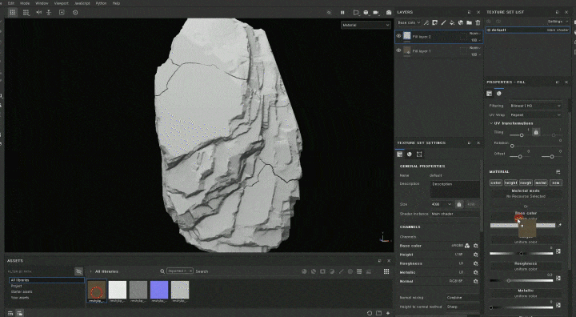The image size is (576, 317).
Task: Open the Help menu
Action: [x=116, y=3]
